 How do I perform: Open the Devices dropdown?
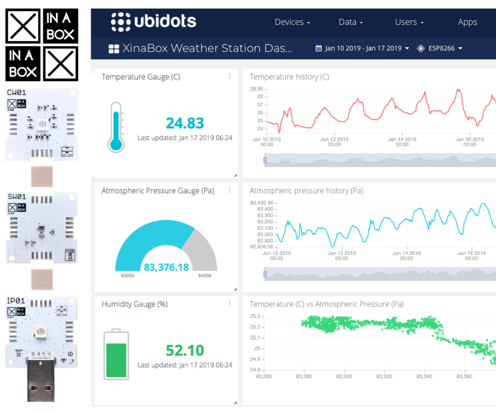(292, 22)
